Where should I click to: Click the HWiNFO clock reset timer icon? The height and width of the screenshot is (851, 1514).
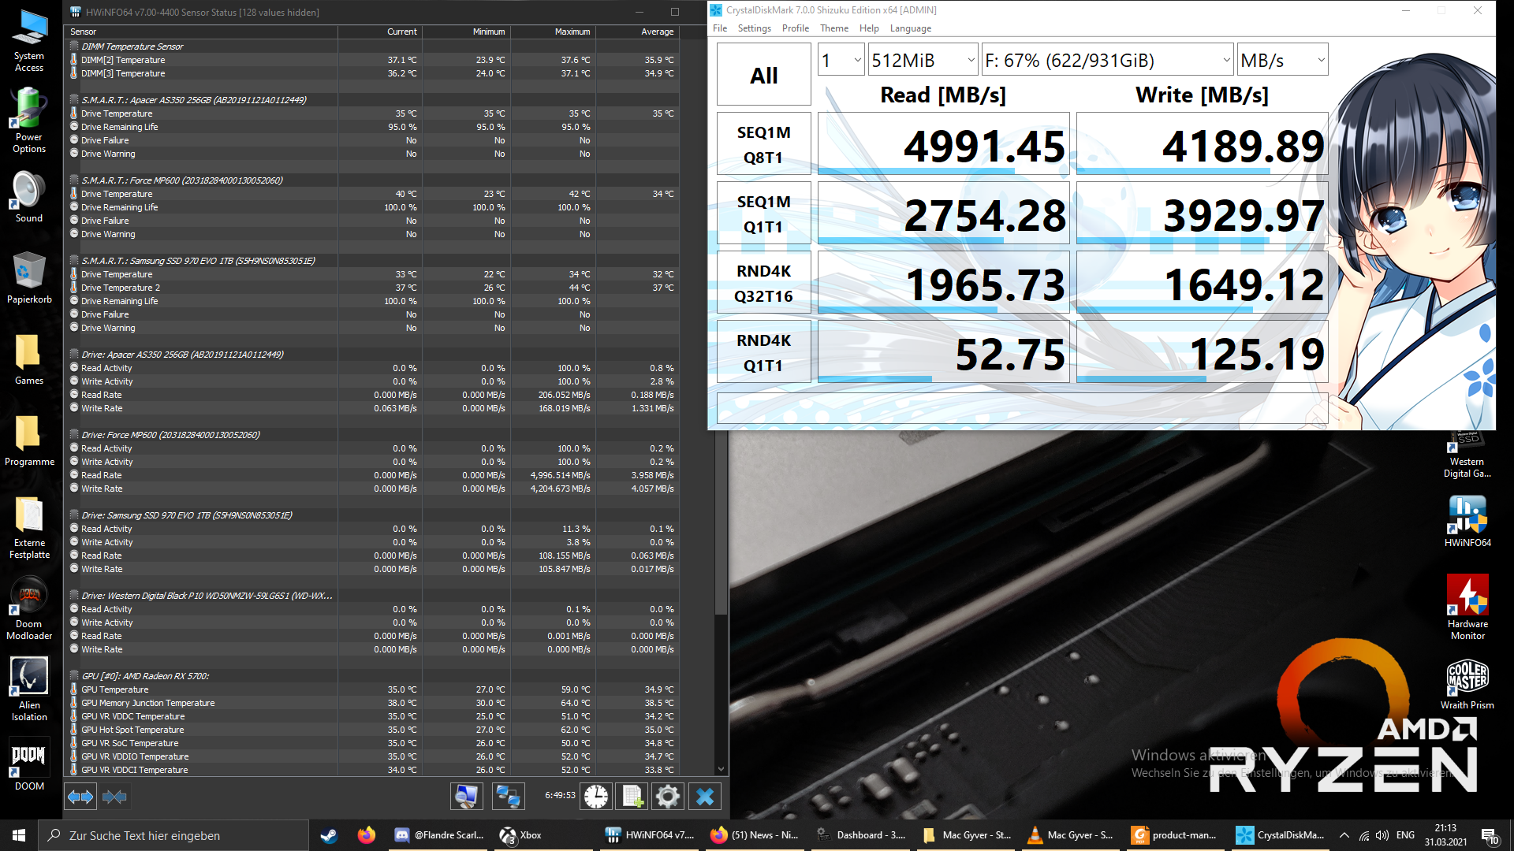point(596,797)
